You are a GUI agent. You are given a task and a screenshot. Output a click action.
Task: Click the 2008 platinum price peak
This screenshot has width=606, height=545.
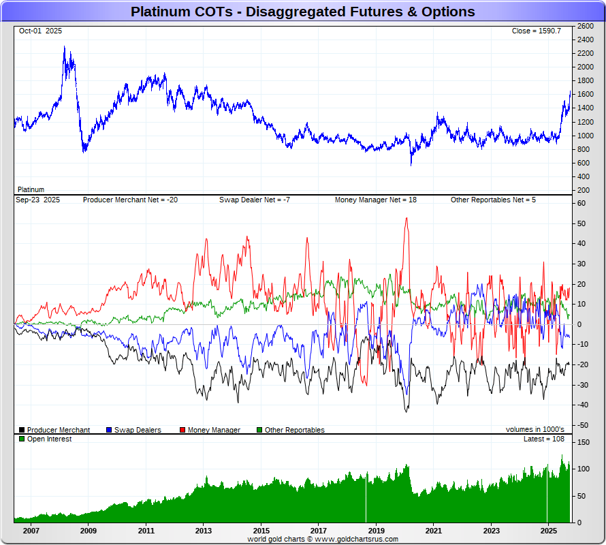point(65,47)
